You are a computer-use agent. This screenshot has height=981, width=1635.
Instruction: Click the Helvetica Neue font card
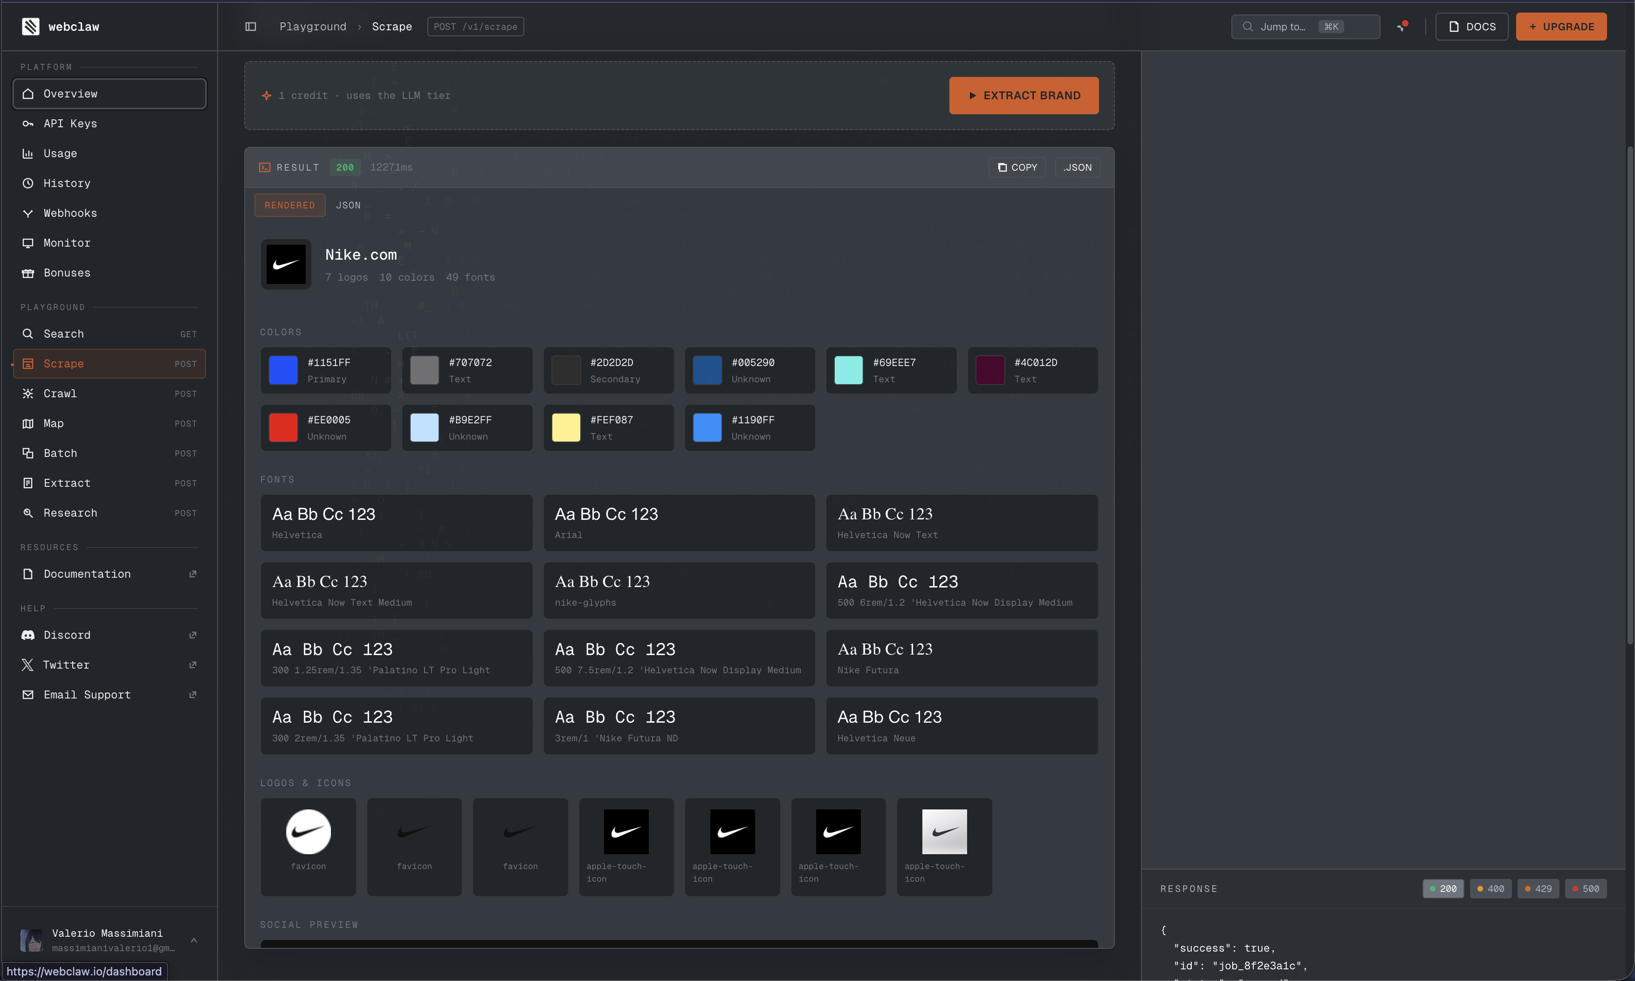962,726
